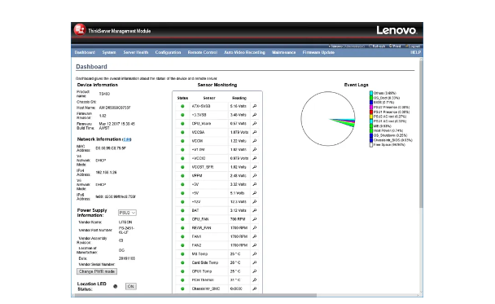The image size is (495, 304).
Task: View details for the PCH Thermal sensor
Action: pyautogui.click(x=255, y=280)
